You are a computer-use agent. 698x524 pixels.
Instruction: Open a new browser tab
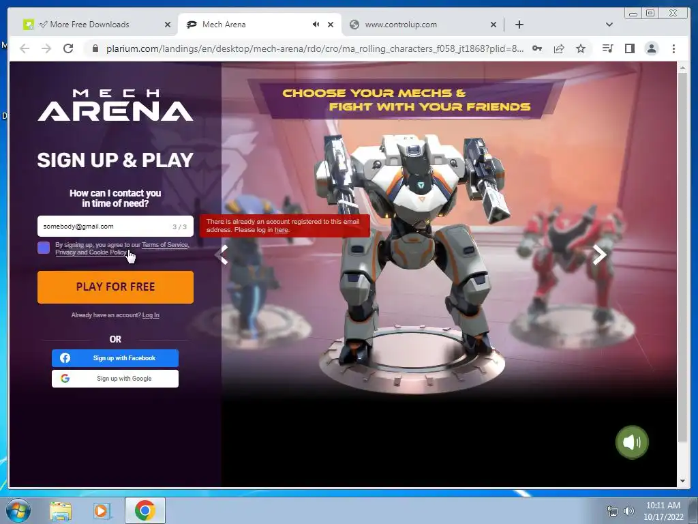click(x=519, y=25)
